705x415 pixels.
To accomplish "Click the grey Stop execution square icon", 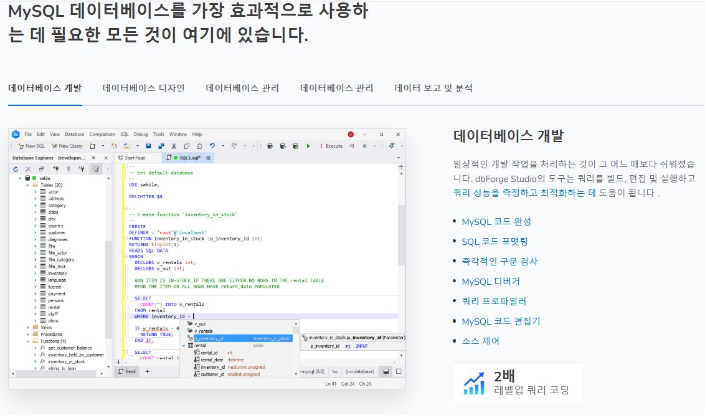I will click(364, 146).
